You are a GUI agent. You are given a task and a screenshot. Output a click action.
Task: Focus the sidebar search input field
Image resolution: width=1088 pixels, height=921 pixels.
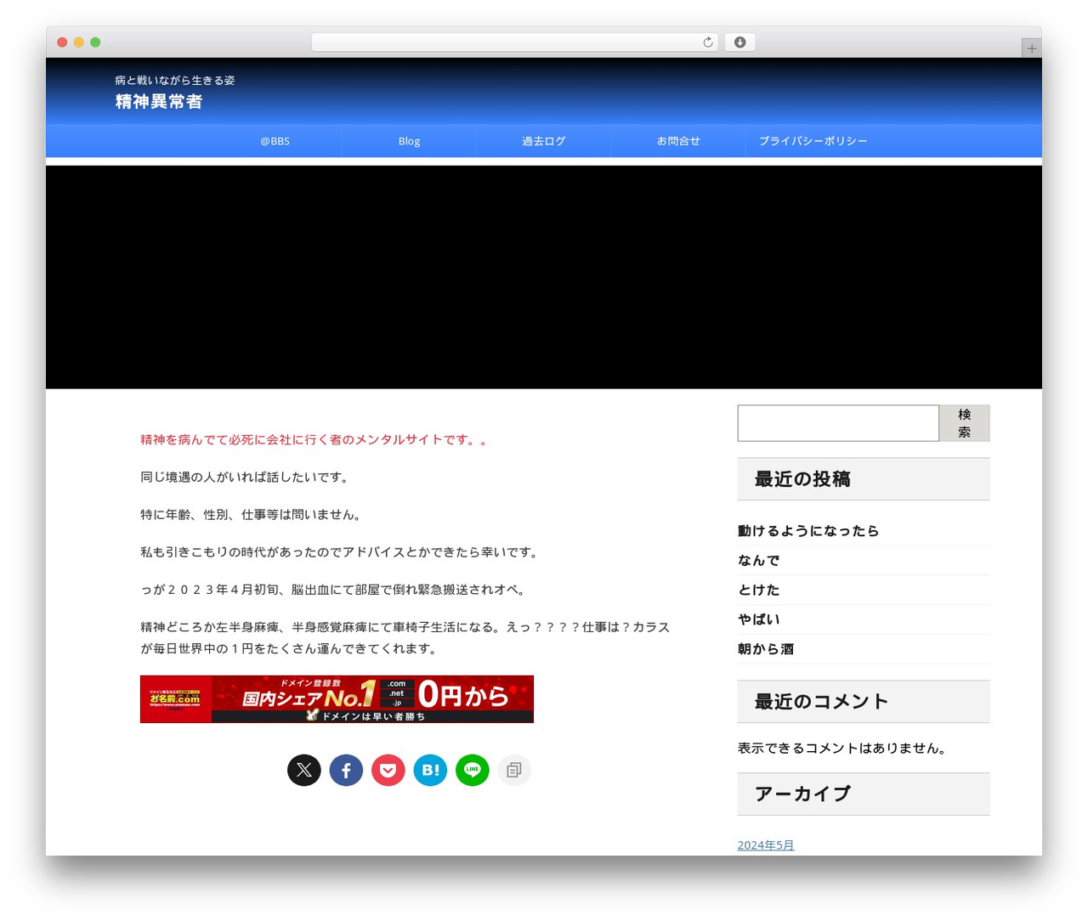coord(838,423)
